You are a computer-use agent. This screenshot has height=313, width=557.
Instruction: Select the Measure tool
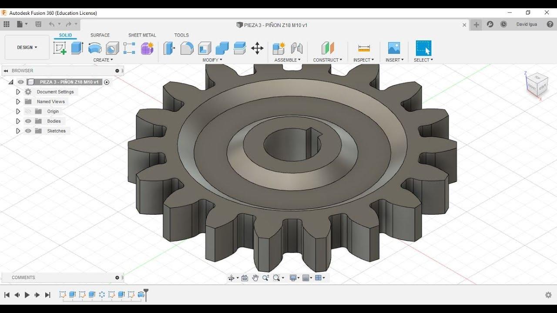pos(364,48)
